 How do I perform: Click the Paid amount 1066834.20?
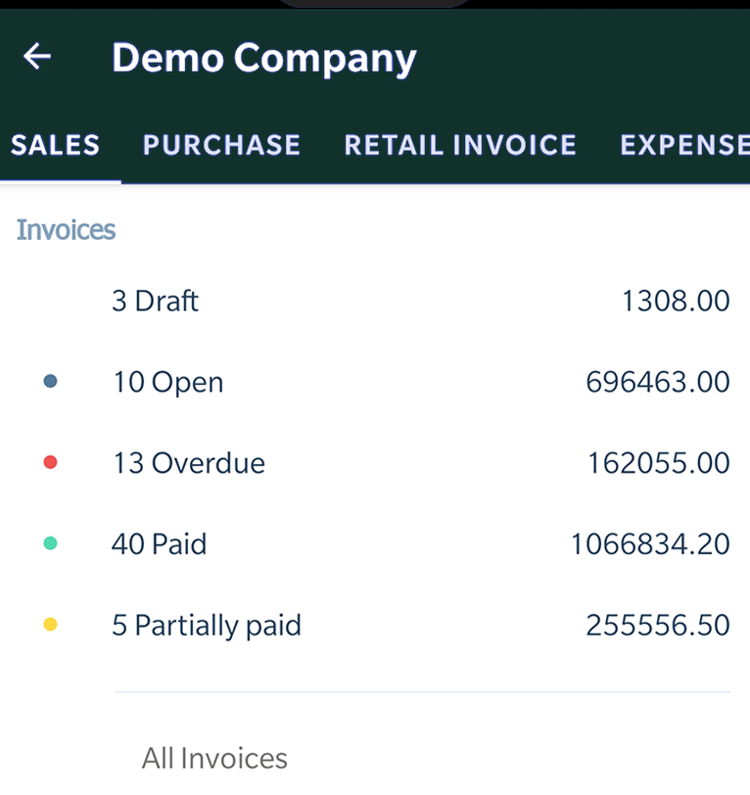650,543
